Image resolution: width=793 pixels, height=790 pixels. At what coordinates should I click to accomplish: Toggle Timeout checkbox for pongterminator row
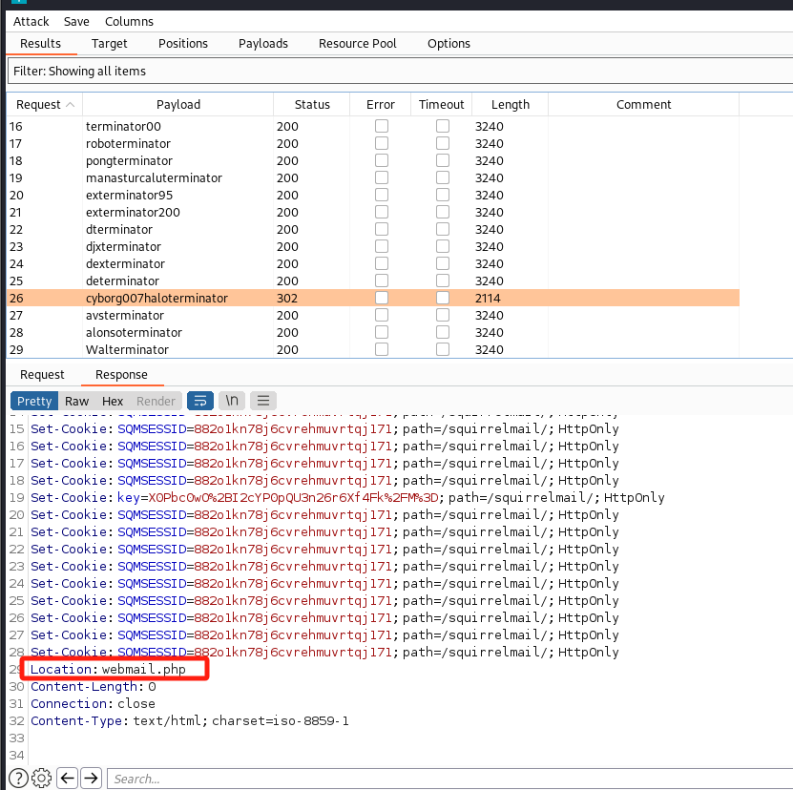pos(443,160)
